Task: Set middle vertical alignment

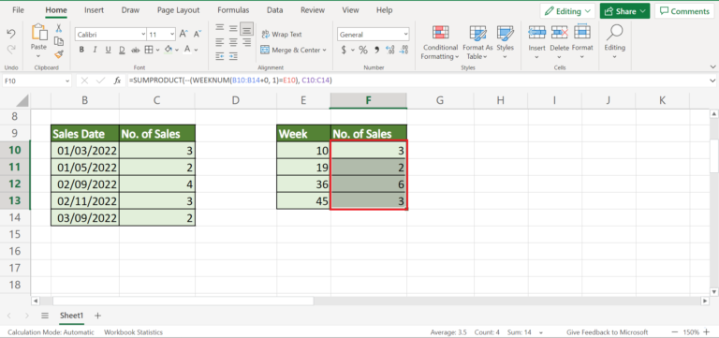Action: (x=233, y=28)
